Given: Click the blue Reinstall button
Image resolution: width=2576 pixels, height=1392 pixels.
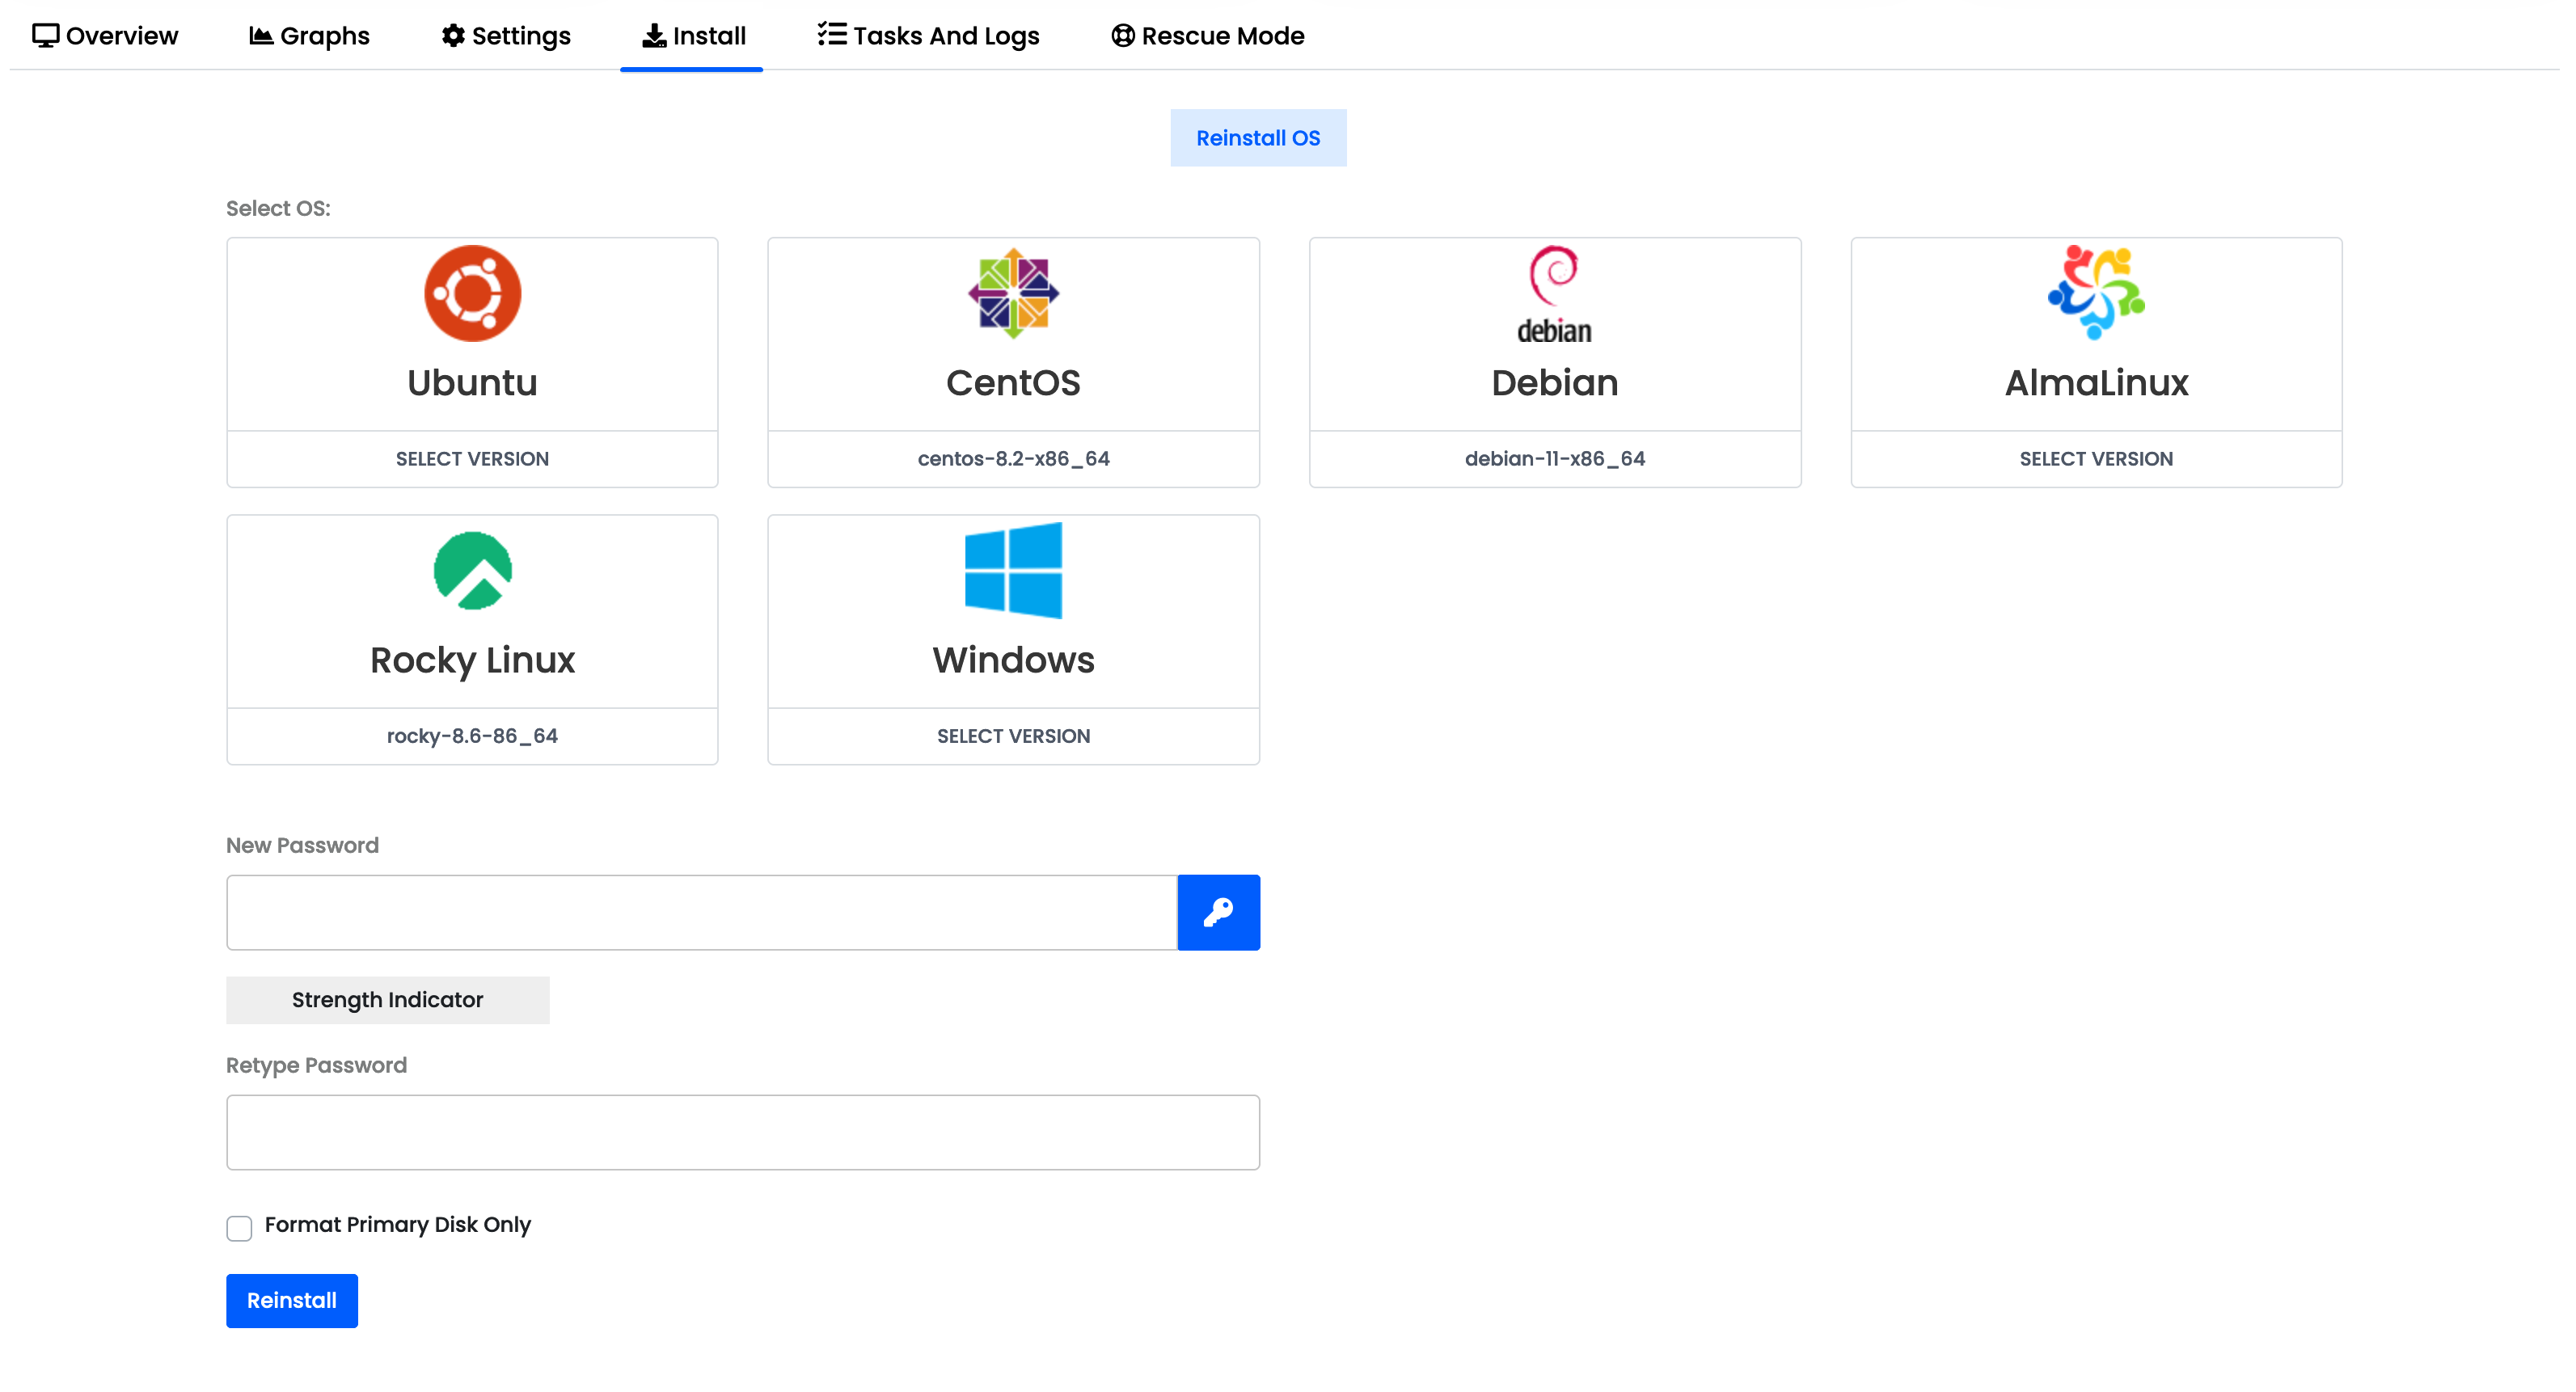Looking at the screenshot, I should [x=291, y=1300].
